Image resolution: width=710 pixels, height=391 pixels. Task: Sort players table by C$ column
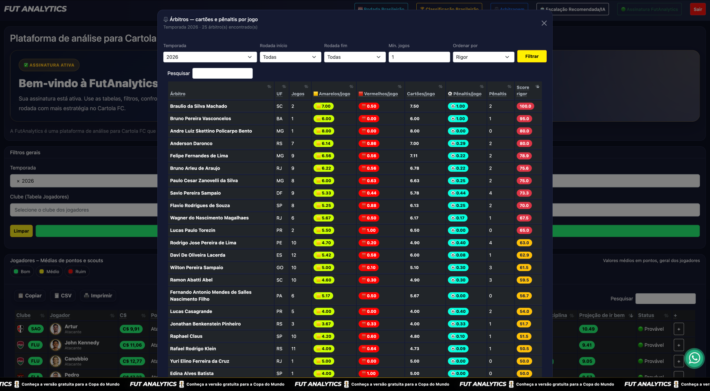click(133, 315)
